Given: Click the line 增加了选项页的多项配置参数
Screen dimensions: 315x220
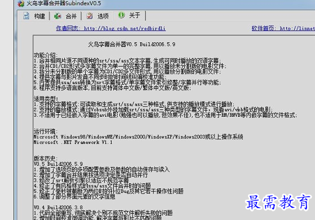Looking at the screenshot, I should [x=101, y=169].
